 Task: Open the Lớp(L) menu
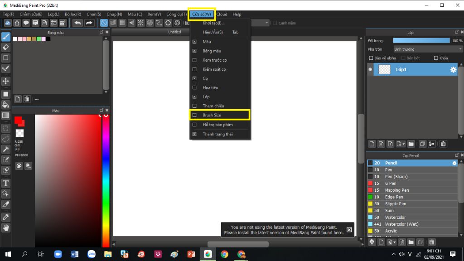pos(53,14)
